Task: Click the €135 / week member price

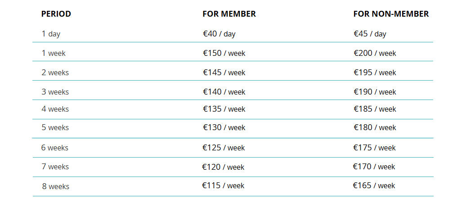Action: click(x=224, y=109)
